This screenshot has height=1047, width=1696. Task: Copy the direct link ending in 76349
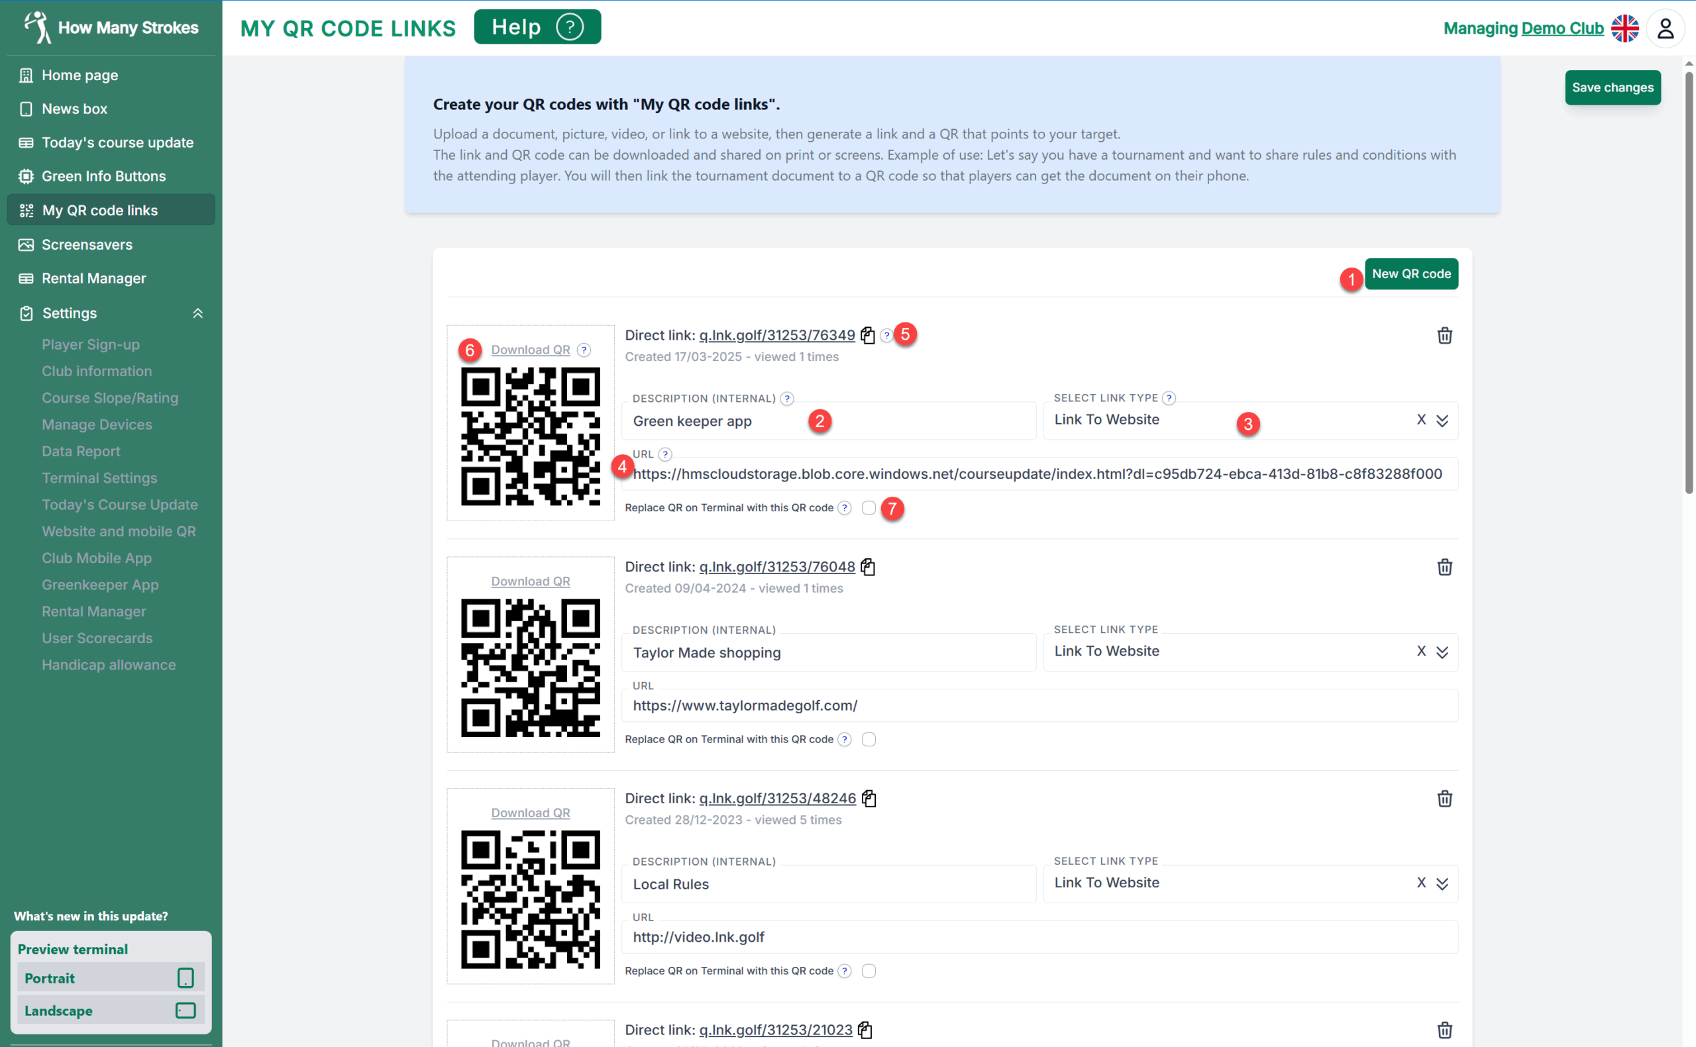(x=867, y=335)
